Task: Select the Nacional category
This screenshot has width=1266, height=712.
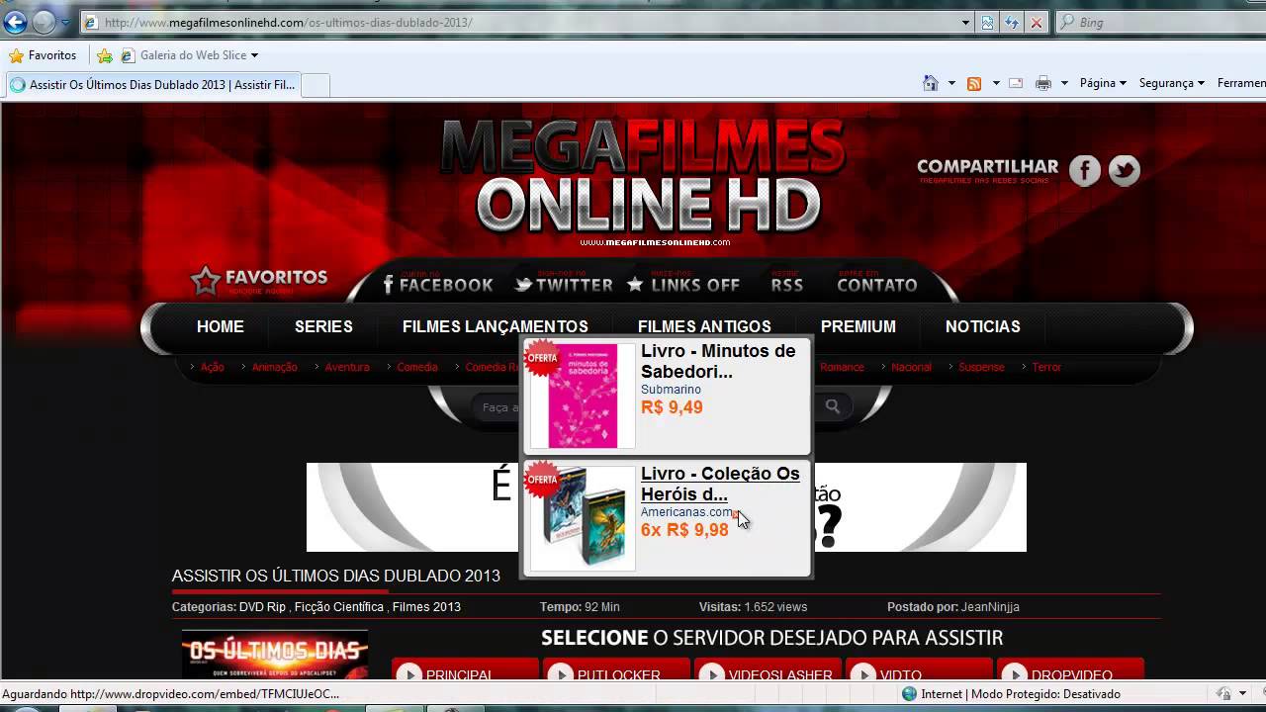Action: (x=911, y=367)
